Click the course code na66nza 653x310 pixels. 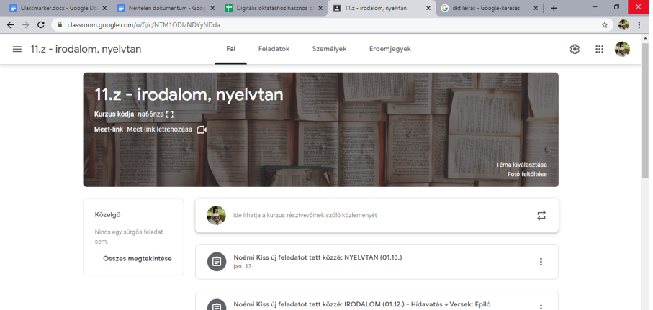[150, 114]
